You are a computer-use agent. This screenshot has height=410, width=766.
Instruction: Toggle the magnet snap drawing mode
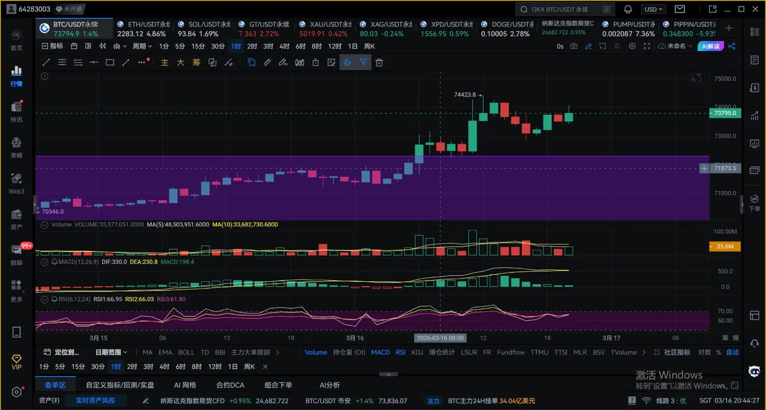(x=347, y=62)
